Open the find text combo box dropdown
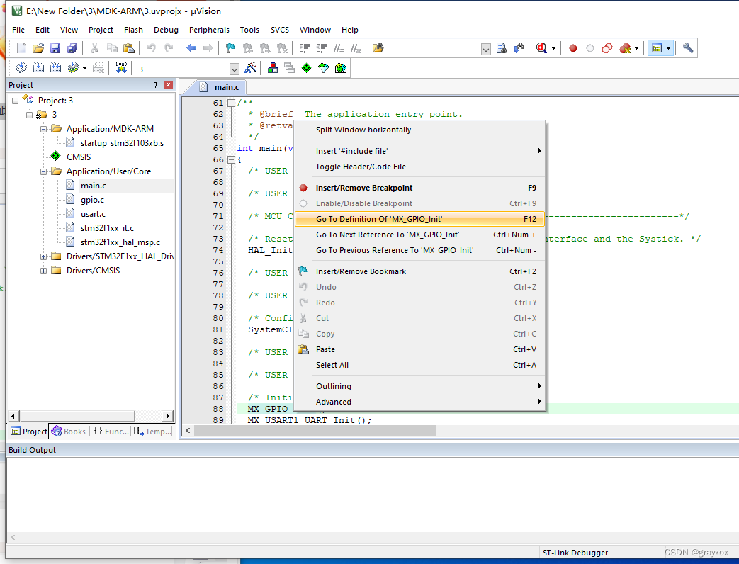Image resolution: width=739 pixels, height=564 pixels. coord(486,48)
